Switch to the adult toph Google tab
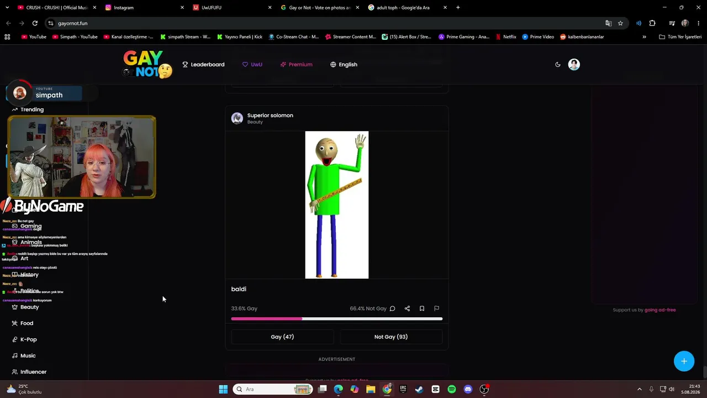Screen dimensions: 707x398 click(408, 8)
